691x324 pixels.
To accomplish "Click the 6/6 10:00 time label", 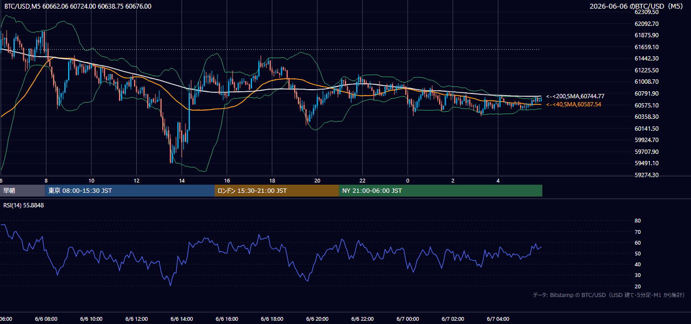I will point(91,319).
